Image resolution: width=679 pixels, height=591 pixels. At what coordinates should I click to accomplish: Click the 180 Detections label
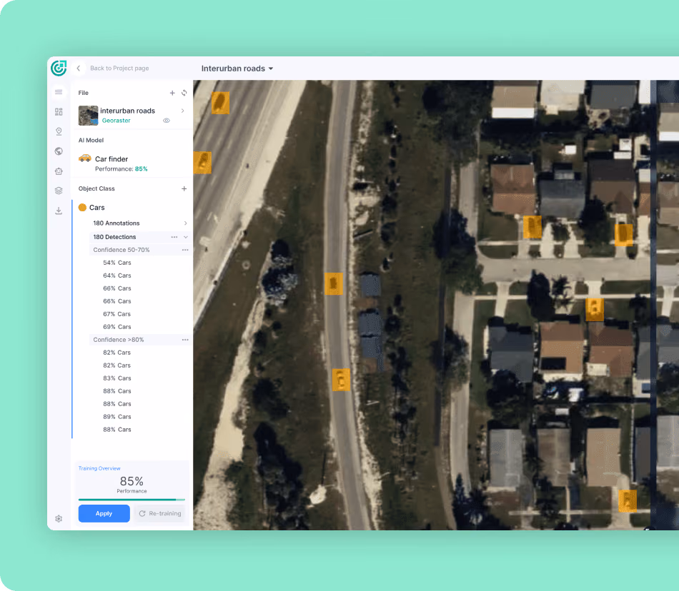[114, 237]
